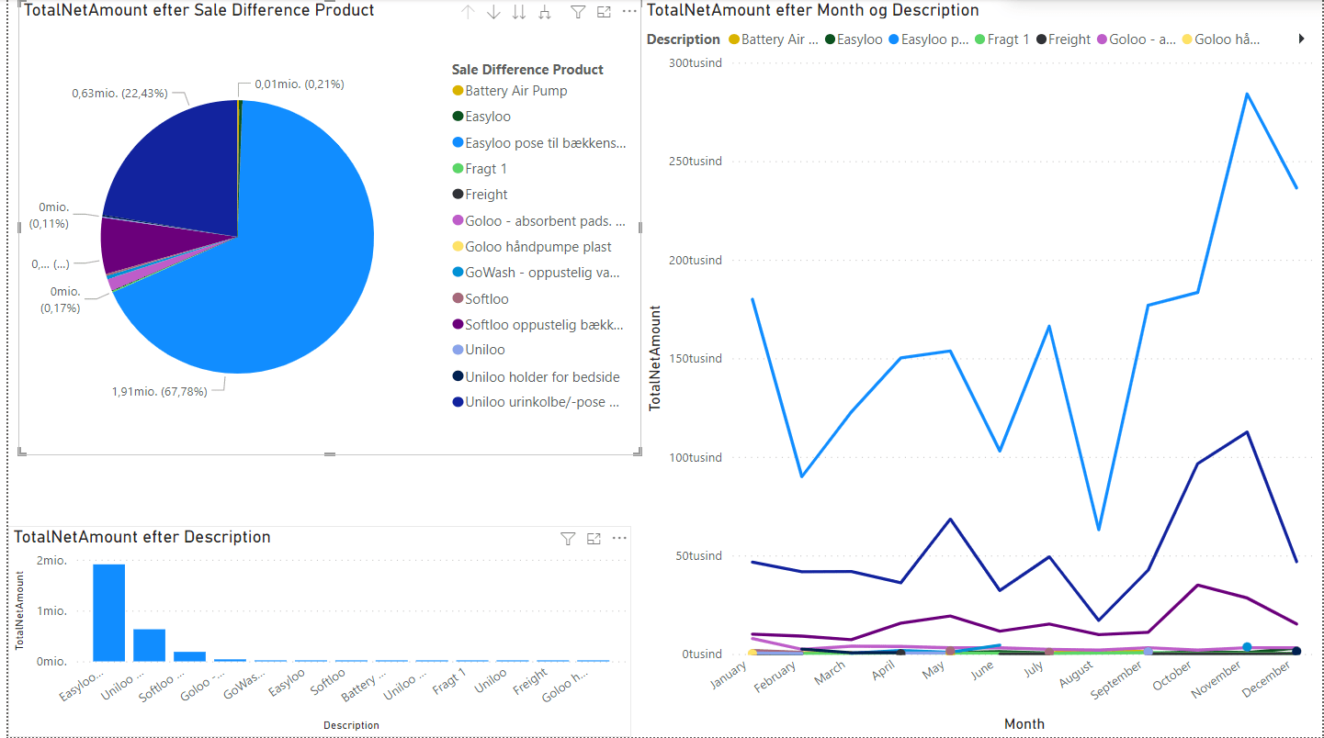
Task: Open the filter funnel on the bar chart visual
Action: click(x=568, y=539)
